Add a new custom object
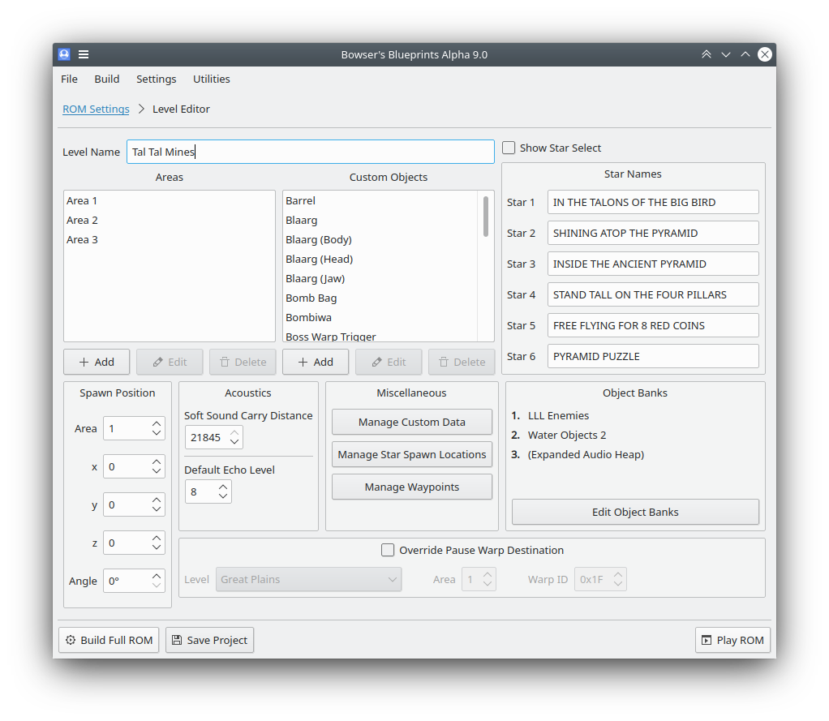 tap(316, 362)
